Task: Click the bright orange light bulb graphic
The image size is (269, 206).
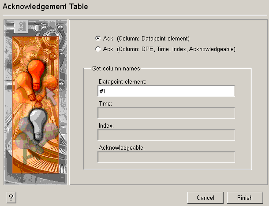Action: tap(38, 70)
